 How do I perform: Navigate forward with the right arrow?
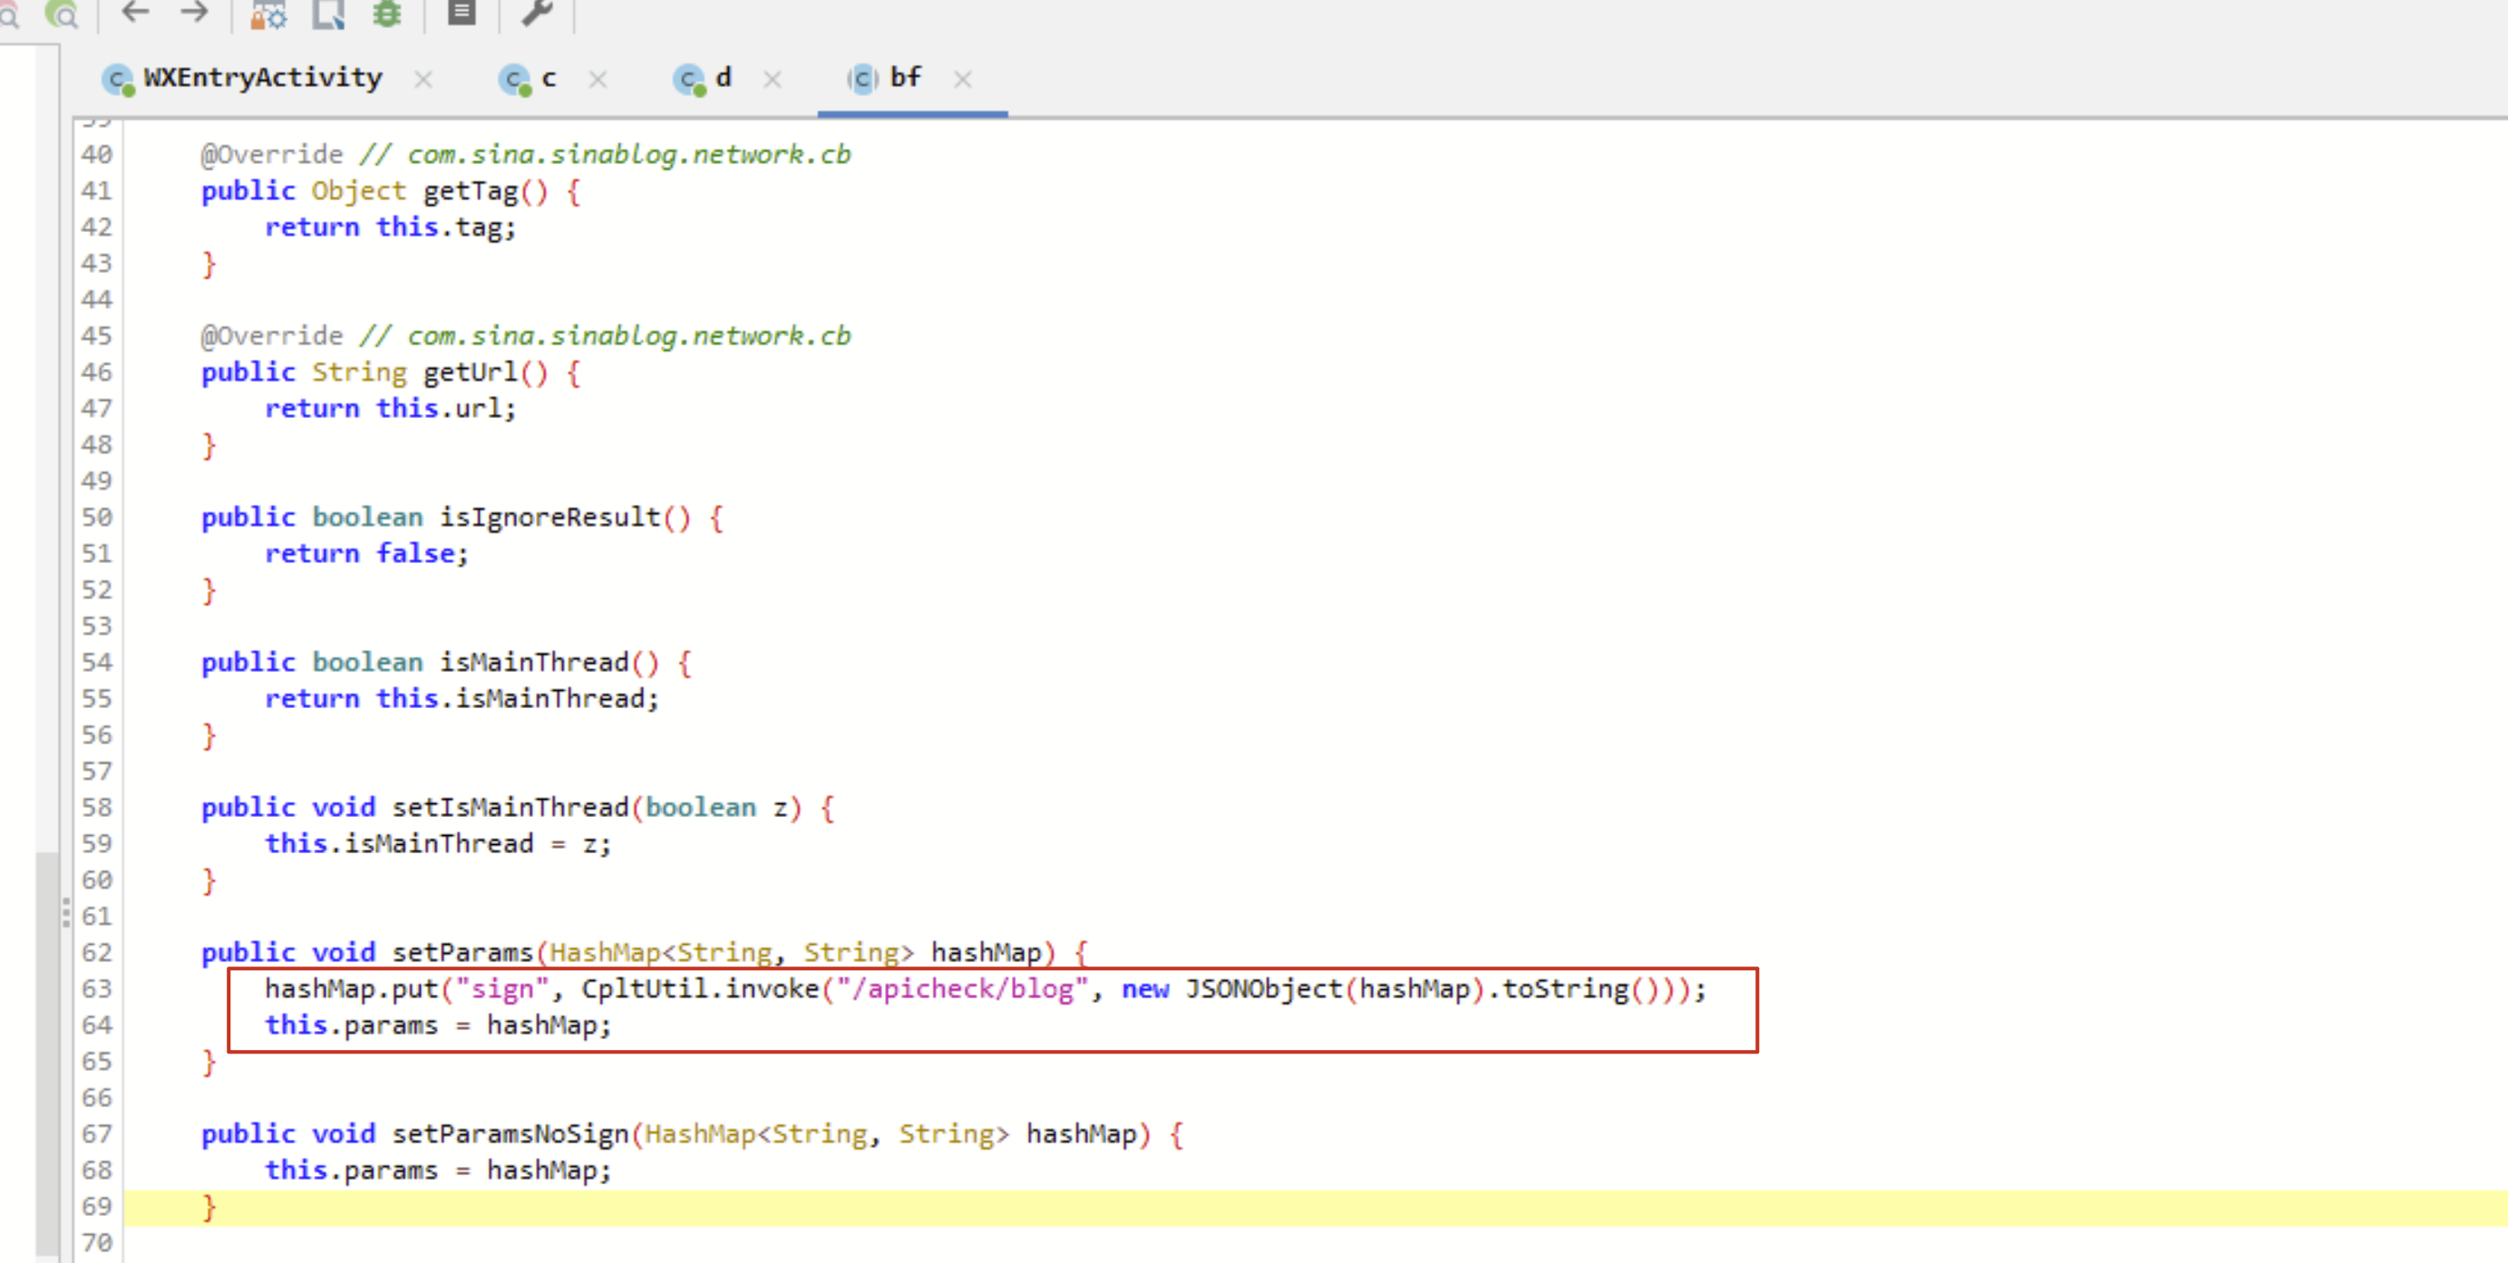tap(195, 13)
